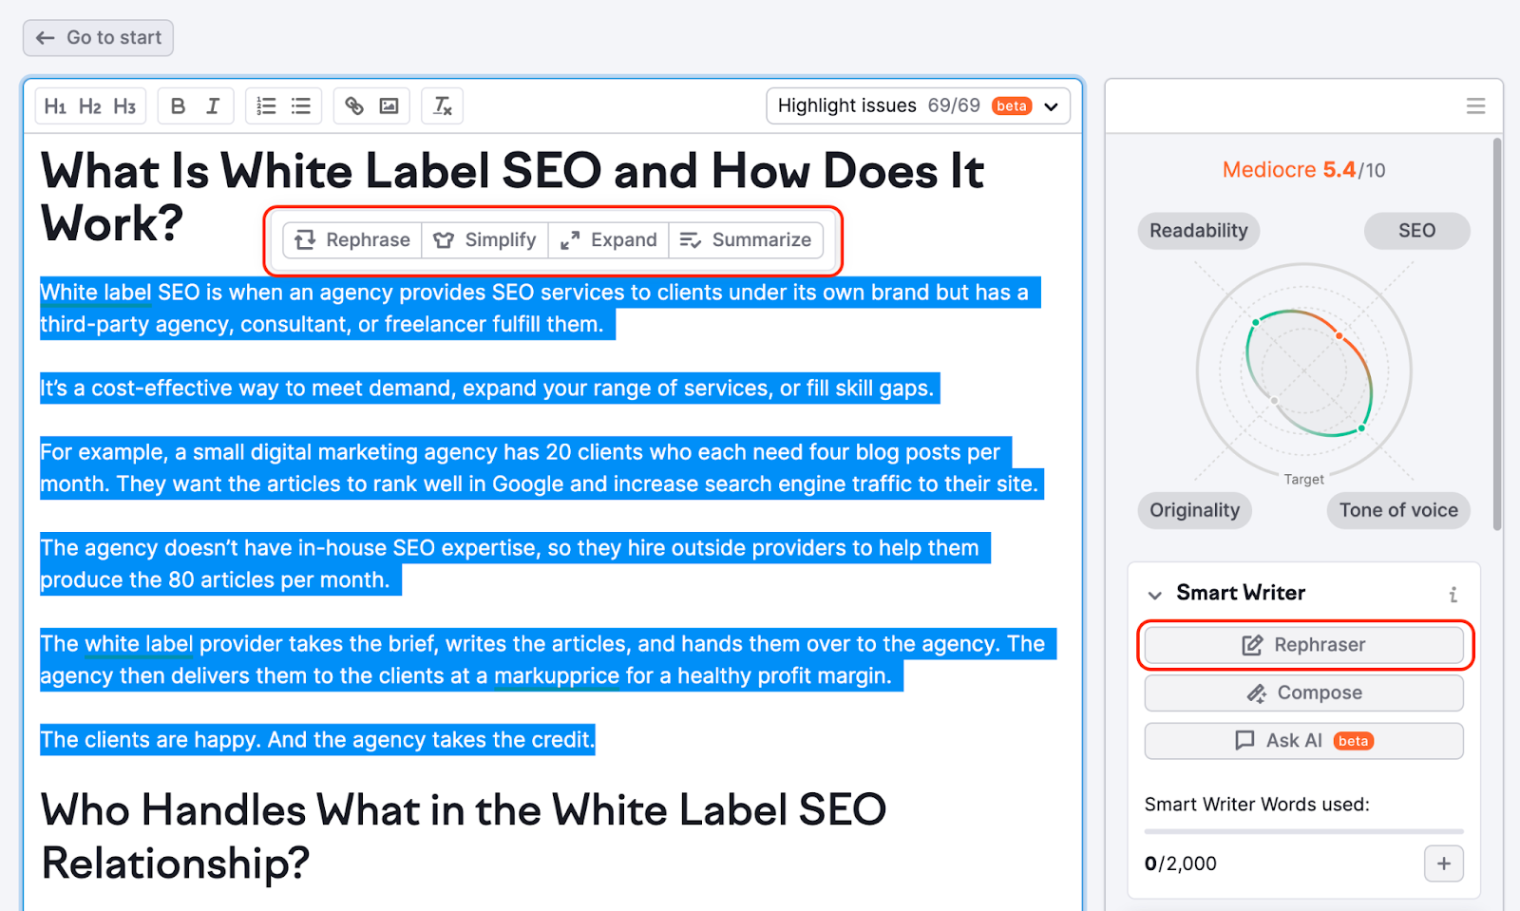This screenshot has width=1520, height=911.
Task: Collapse the Smart Writer section
Action: pos(1154,594)
